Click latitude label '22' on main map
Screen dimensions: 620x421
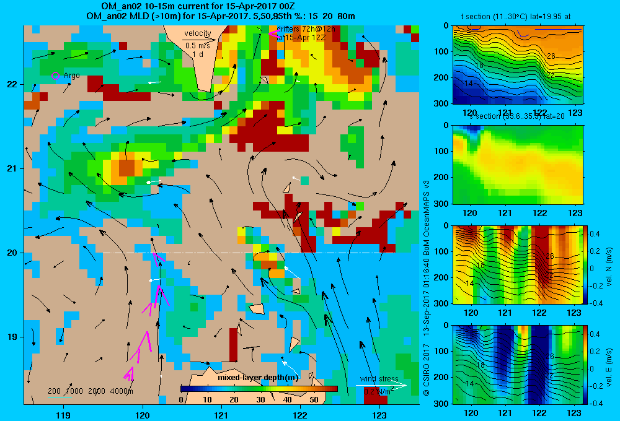[12, 84]
